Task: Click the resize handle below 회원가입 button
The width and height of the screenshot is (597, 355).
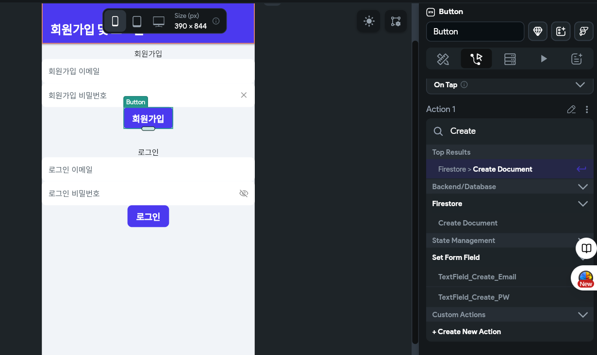Action: pos(148,129)
